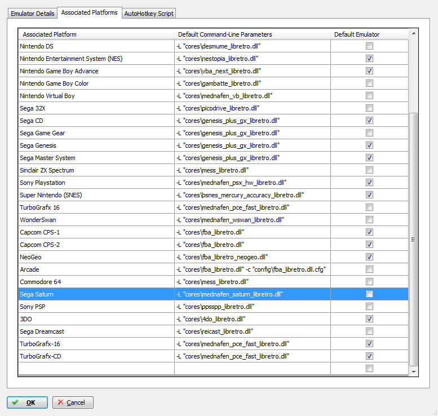The height and width of the screenshot is (416, 438).
Task: Select the Super Nintendo (SNES) platform cell
Action: click(x=96, y=195)
